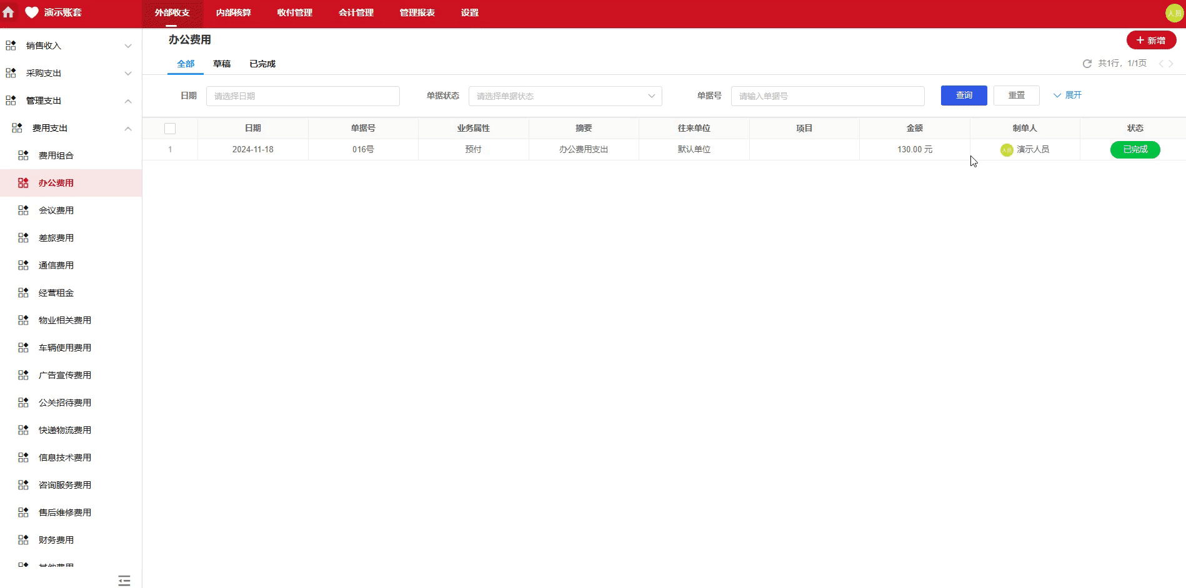Image resolution: width=1186 pixels, height=588 pixels.
Task: Toggle the collapse sidebar control at bottom
Action: pos(124,581)
